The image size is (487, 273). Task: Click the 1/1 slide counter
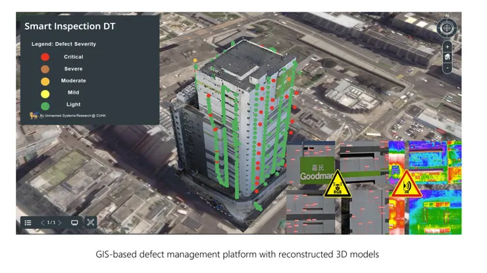point(51,222)
